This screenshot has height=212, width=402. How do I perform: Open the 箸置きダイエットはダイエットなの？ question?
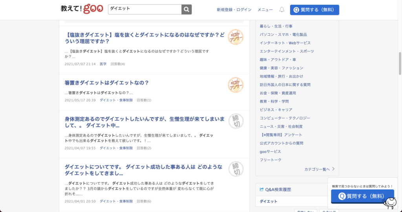tap(107, 83)
